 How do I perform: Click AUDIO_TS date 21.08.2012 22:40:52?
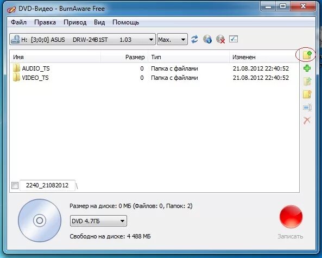pos(261,68)
